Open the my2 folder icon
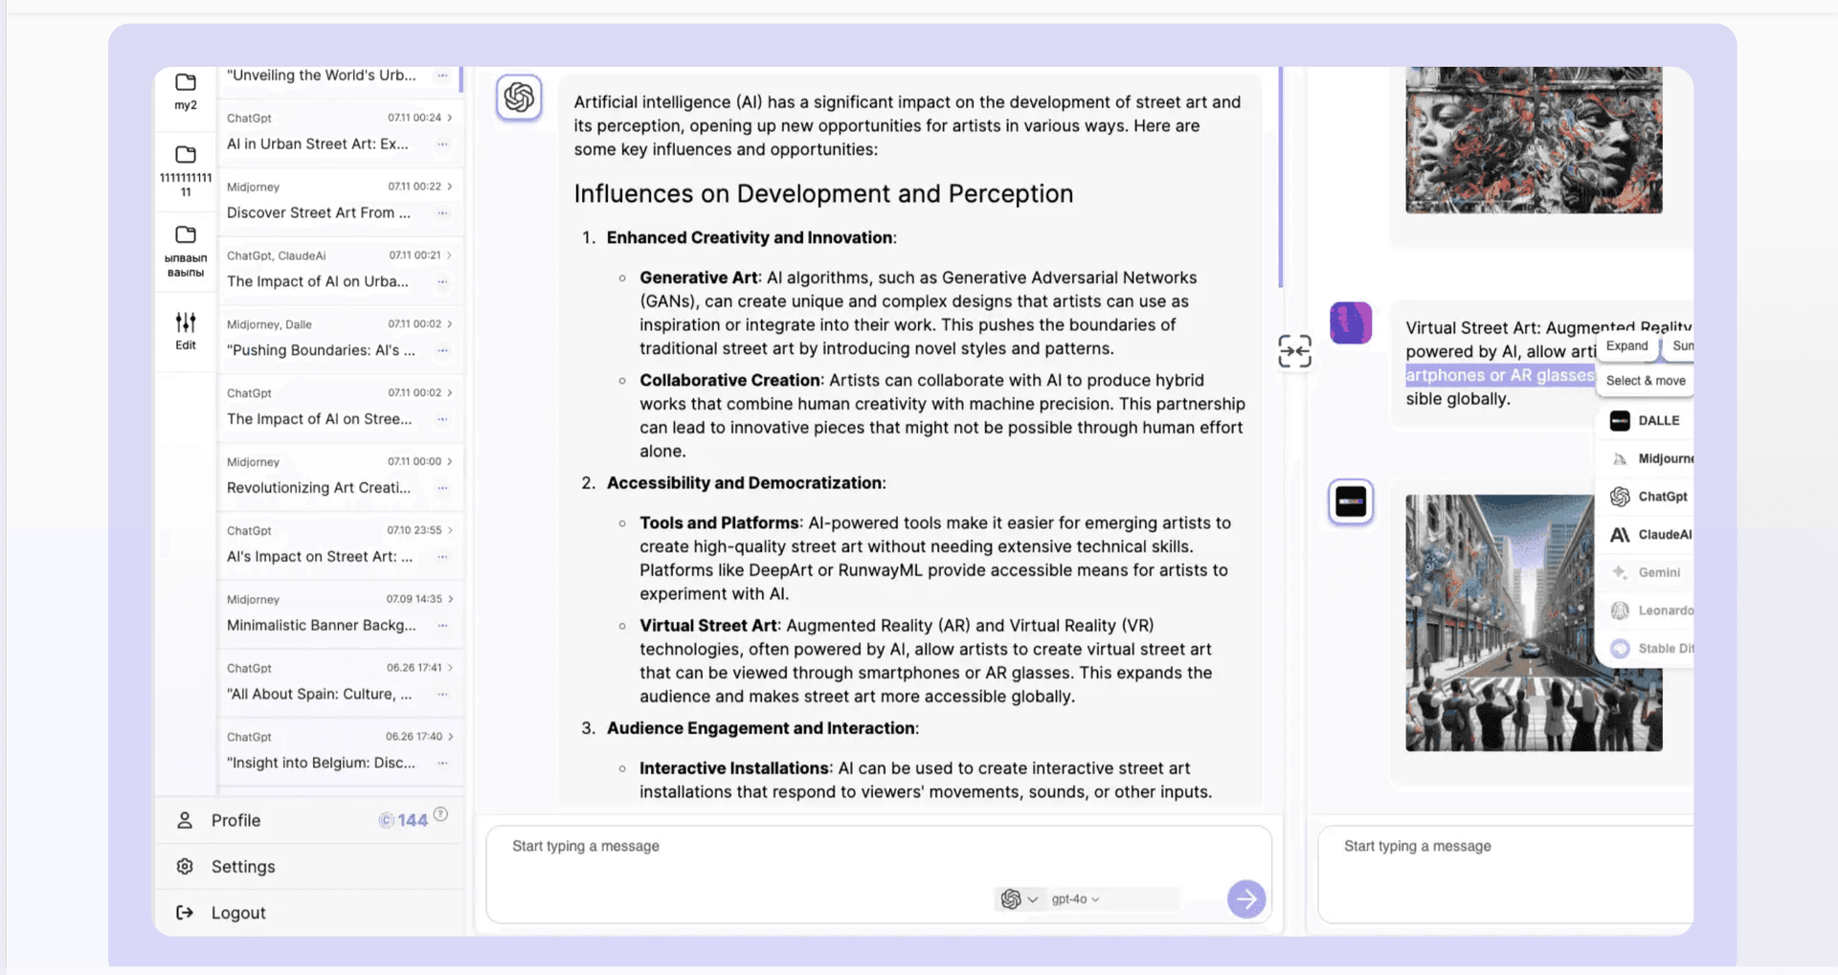1838x975 pixels. [x=186, y=82]
